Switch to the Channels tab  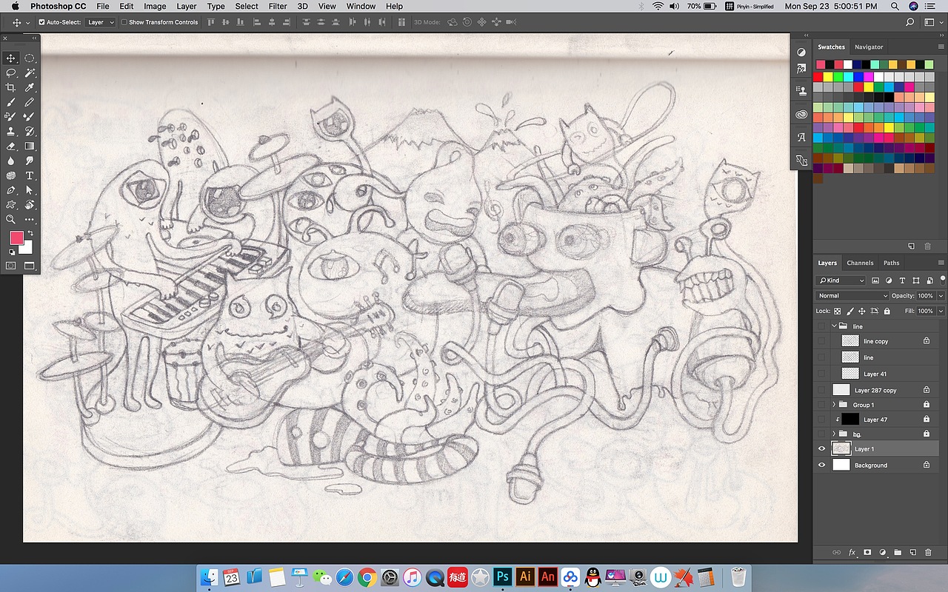pos(860,263)
